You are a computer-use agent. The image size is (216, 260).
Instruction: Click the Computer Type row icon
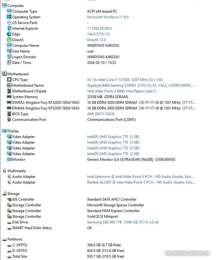point(9,11)
